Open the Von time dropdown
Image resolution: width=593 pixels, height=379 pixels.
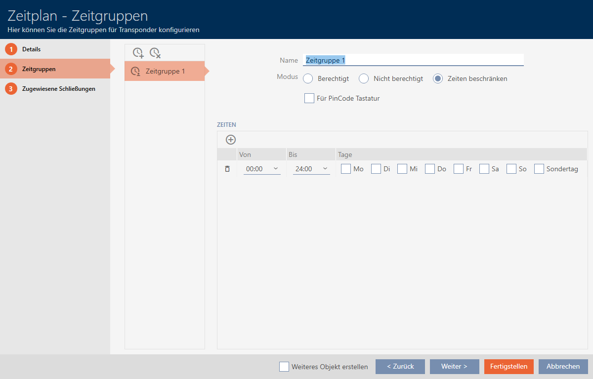click(262, 169)
